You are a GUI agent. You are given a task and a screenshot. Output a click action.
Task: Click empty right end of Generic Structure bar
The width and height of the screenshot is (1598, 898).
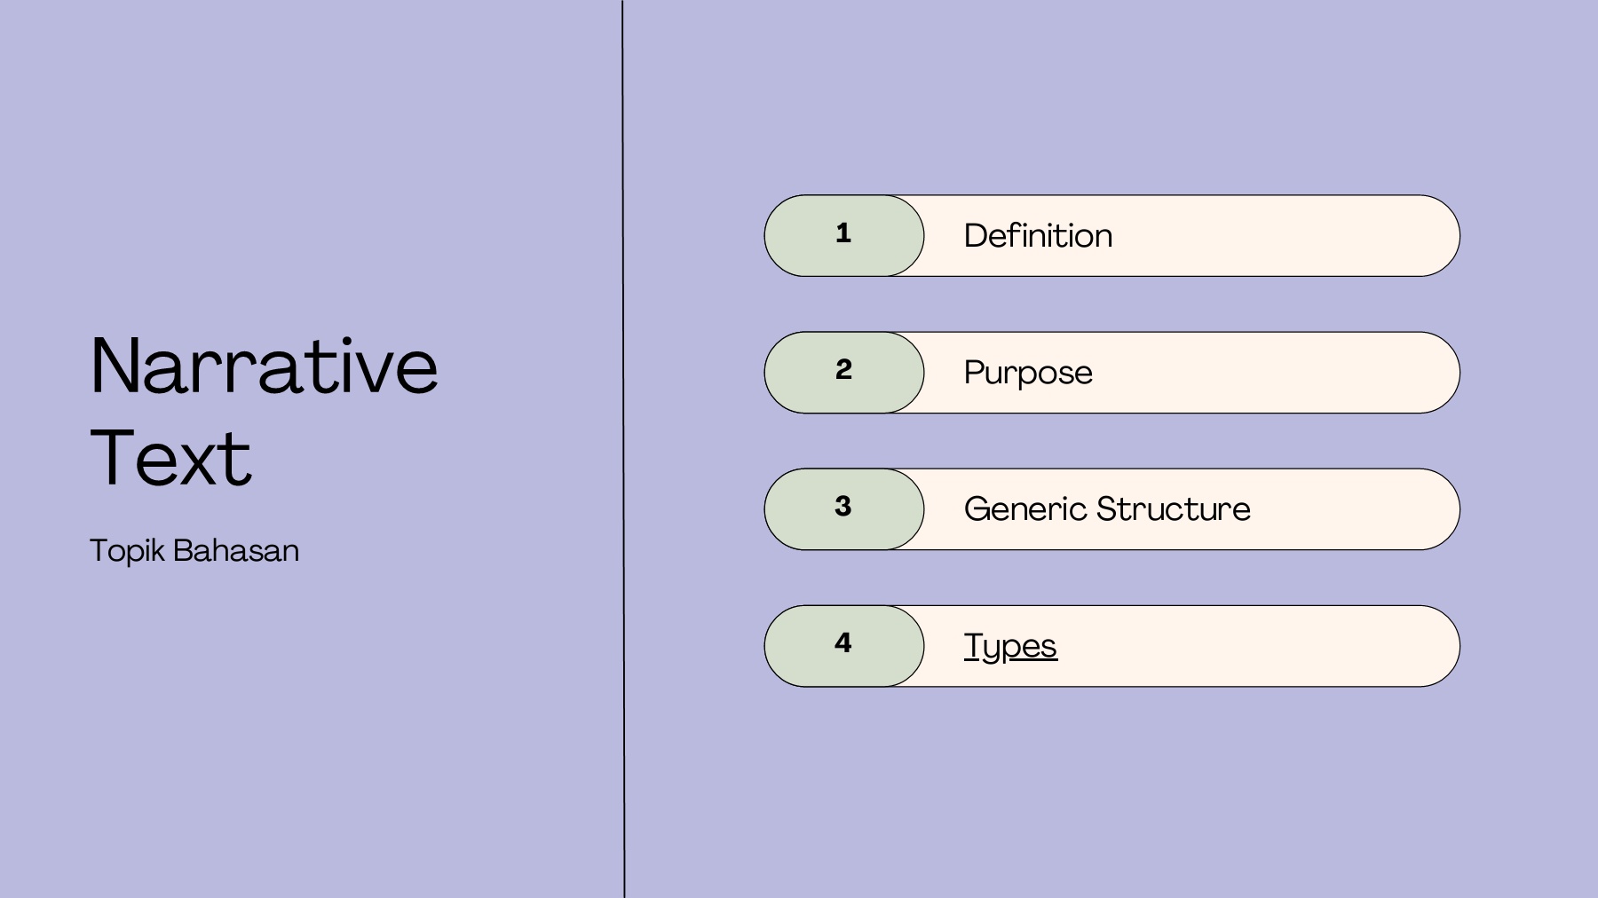click(1367, 509)
